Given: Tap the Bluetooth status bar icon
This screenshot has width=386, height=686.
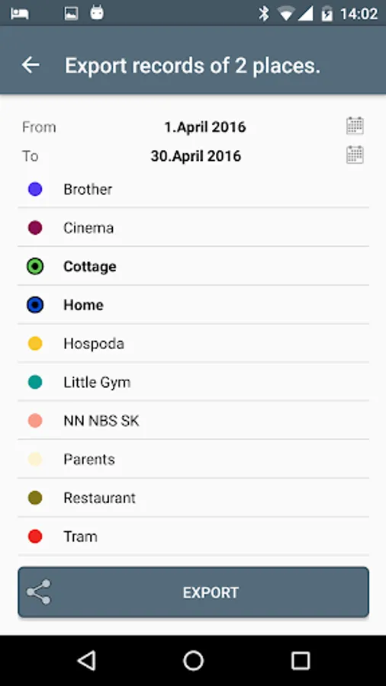Looking at the screenshot, I should (x=263, y=14).
